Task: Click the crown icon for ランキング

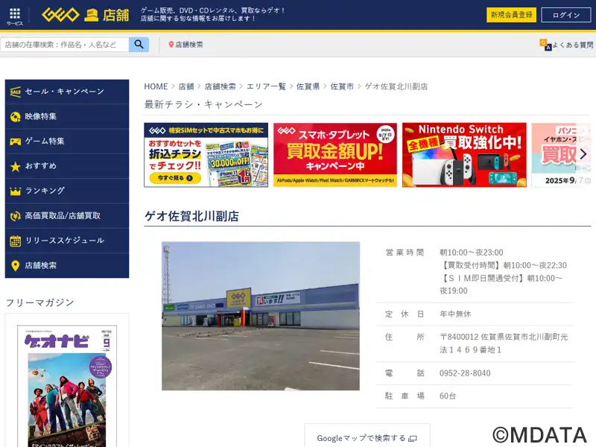Action: pos(15,191)
